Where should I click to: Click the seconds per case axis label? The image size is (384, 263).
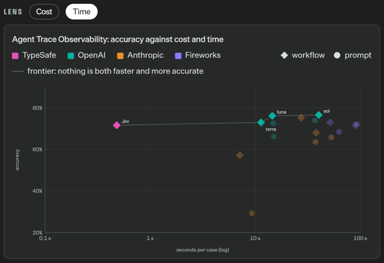click(x=202, y=250)
